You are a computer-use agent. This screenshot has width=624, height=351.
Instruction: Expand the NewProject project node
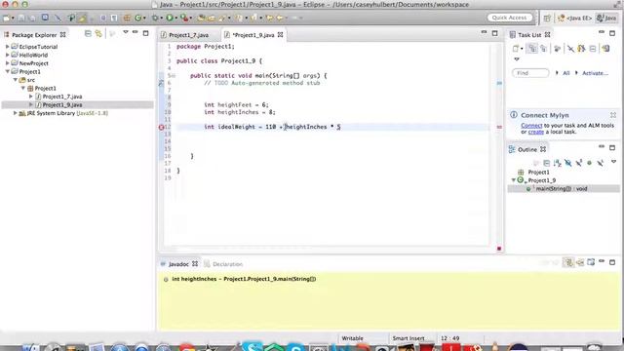[7, 63]
